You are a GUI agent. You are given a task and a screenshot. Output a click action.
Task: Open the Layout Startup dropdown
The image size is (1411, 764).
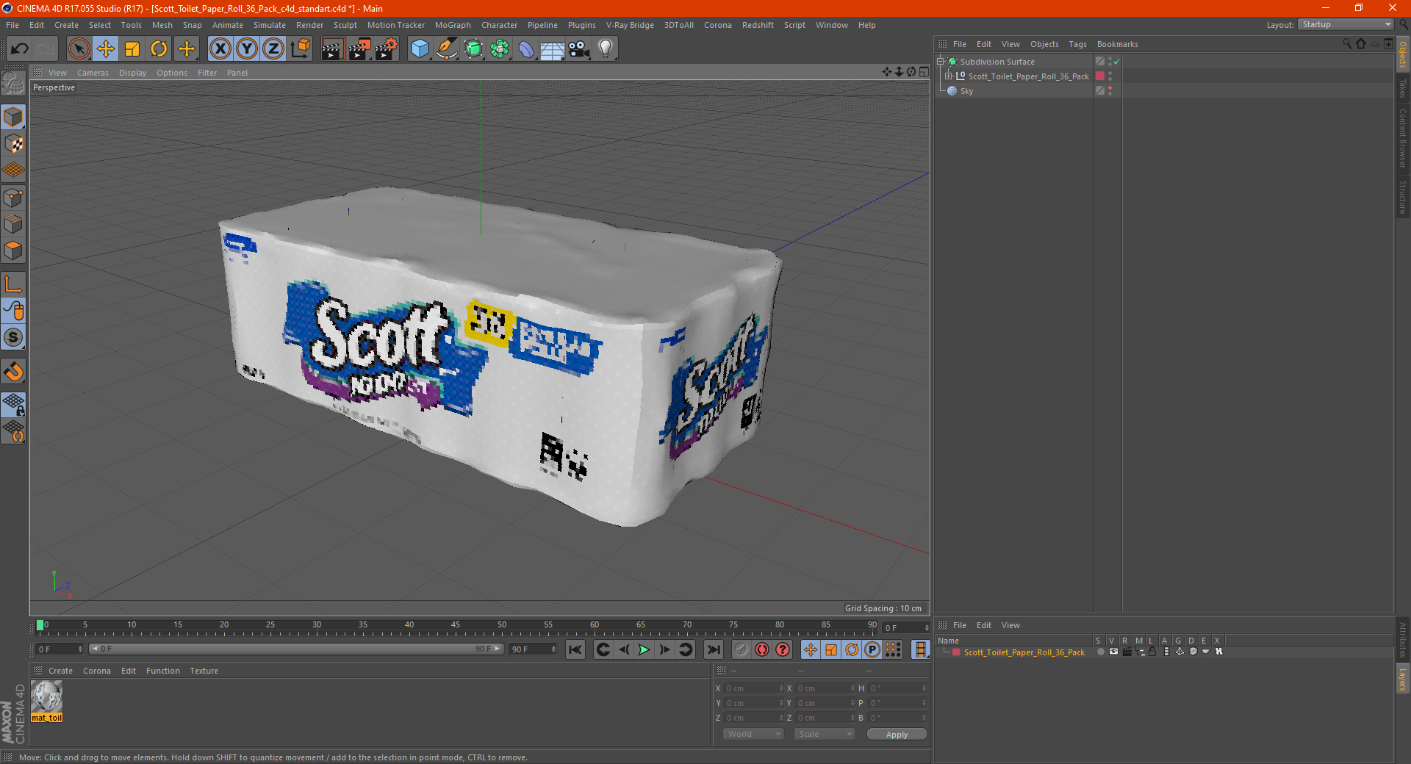pos(1346,24)
